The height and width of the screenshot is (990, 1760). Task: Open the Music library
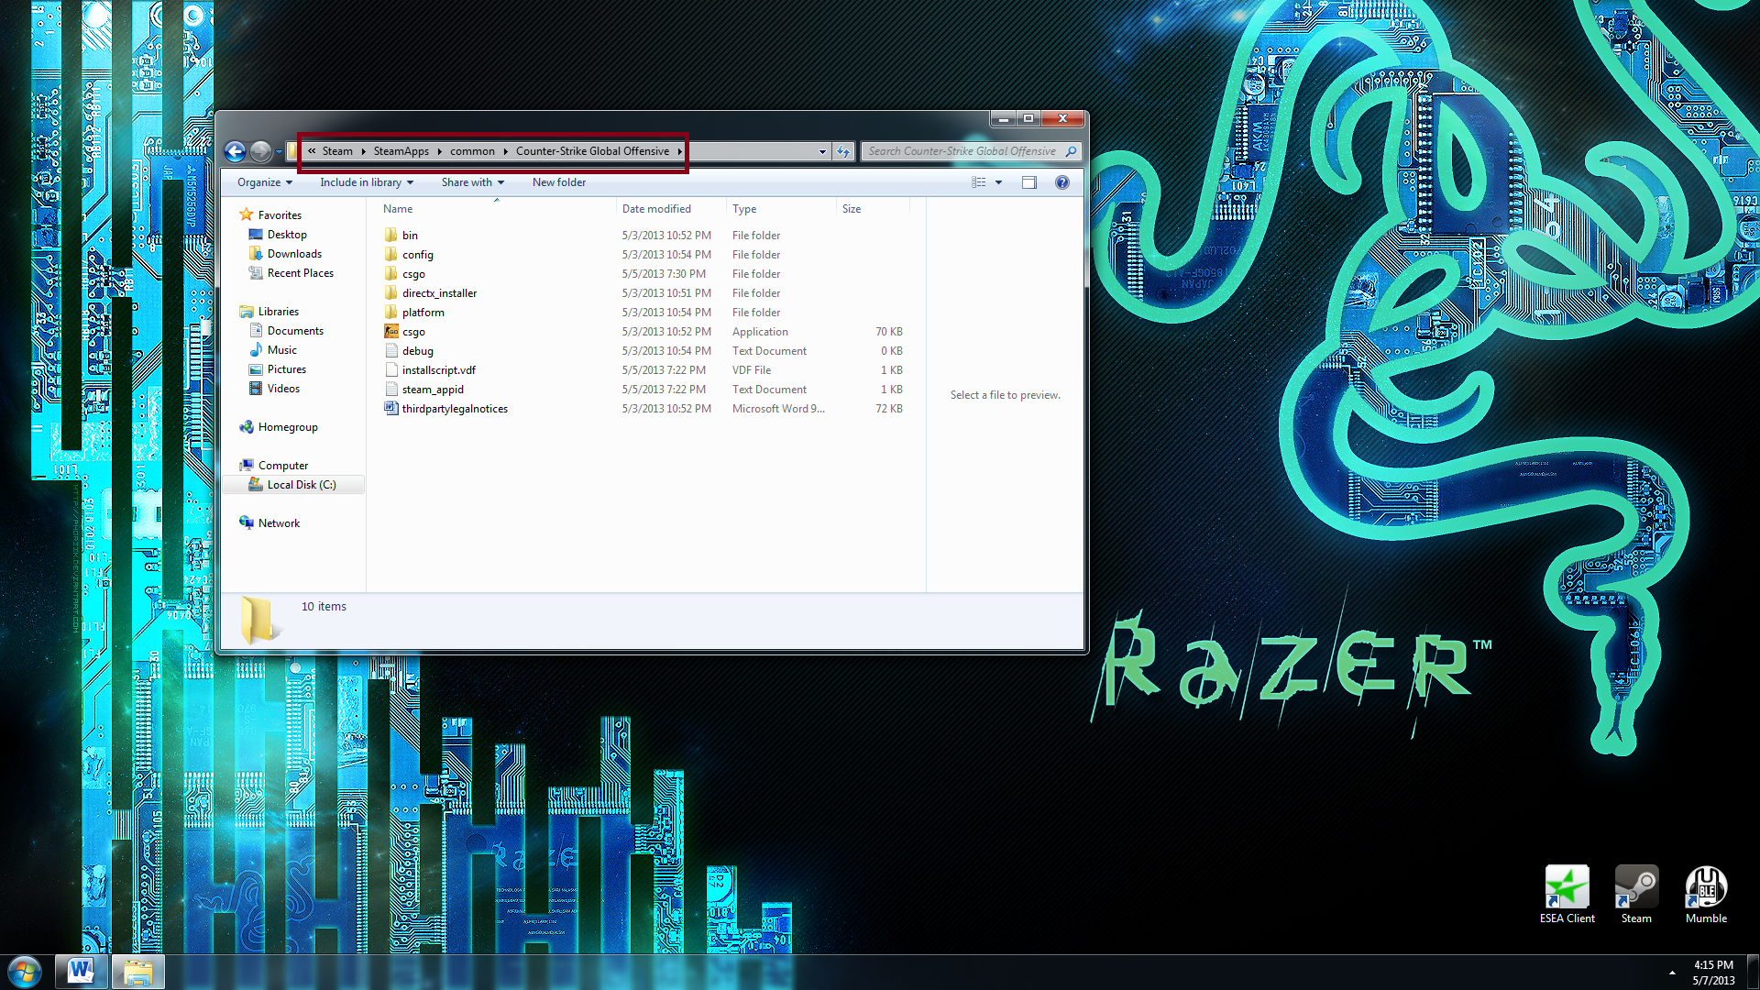281,350
